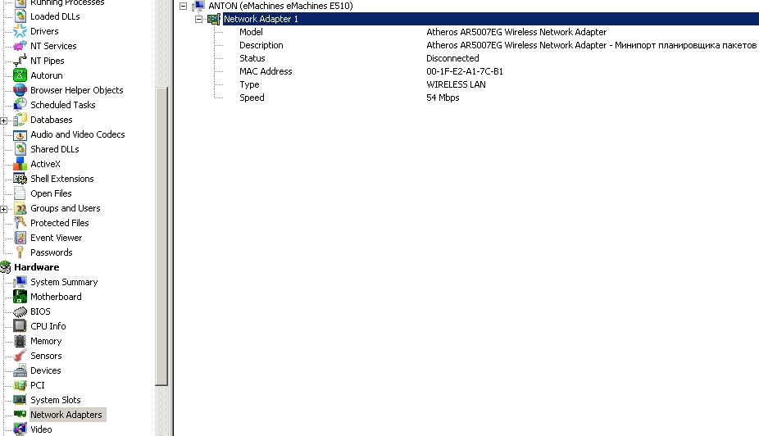
Task: Click the Event Viewer icon
Action: click(x=20, y=238)
